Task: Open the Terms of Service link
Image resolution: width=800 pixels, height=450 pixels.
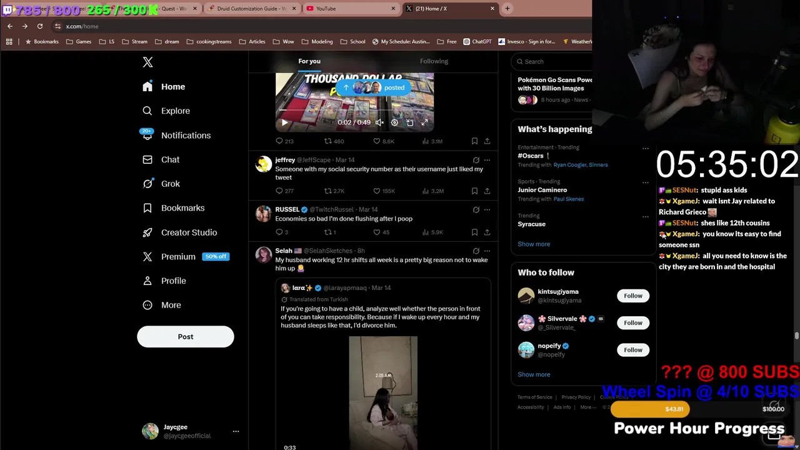Action: pos(534,397)
